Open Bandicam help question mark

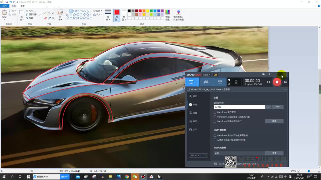point(269,74)
